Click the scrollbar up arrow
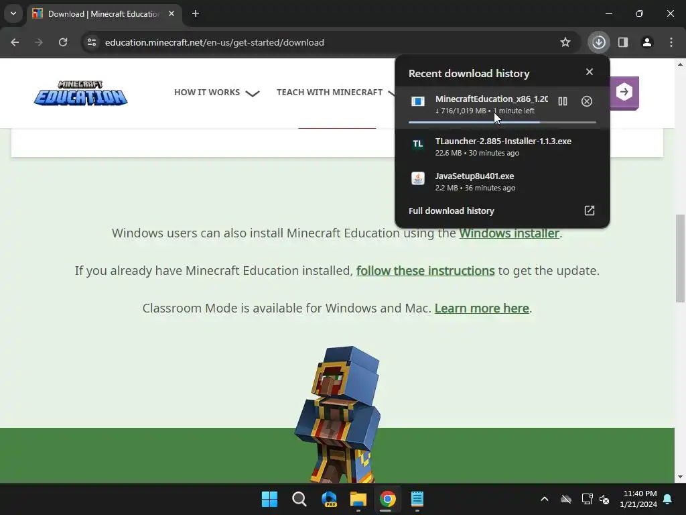 point(680,64)
